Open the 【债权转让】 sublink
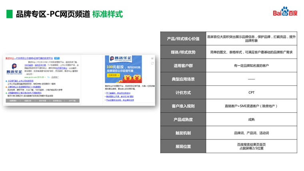 click(24, 87)
